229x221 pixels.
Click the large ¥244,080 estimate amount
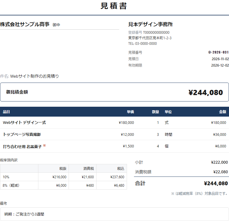tap(206, 92)
